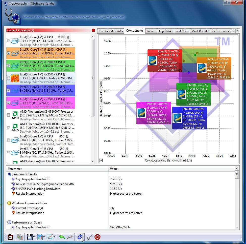Switch to the Combined Results tab
The width and height of the screenshot is (246, 244).
(111, 31)
